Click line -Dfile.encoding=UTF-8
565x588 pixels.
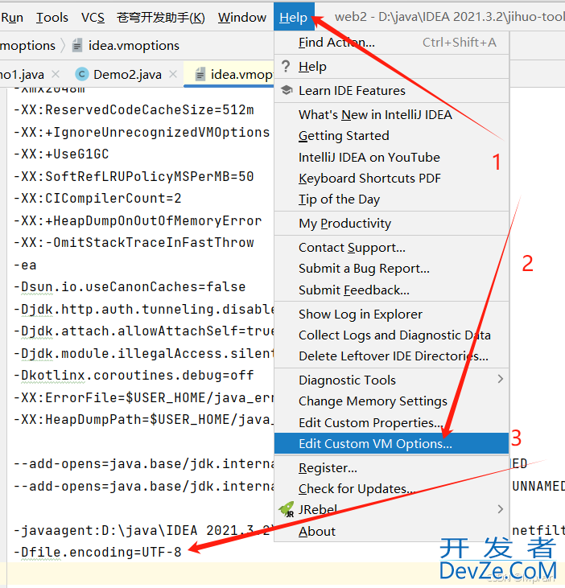coord(97,553)
